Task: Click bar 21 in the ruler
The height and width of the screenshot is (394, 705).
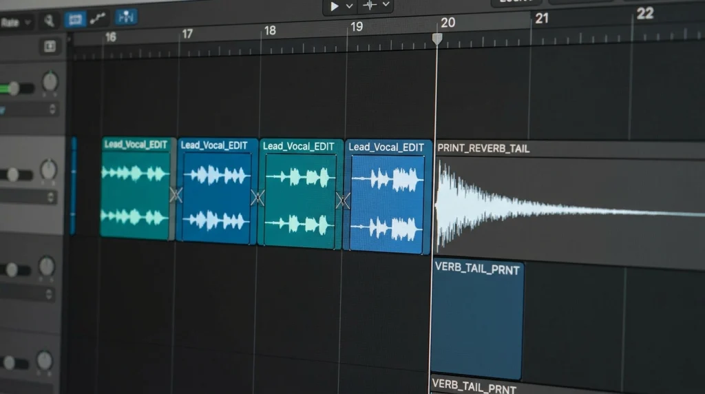Action: 542,19
